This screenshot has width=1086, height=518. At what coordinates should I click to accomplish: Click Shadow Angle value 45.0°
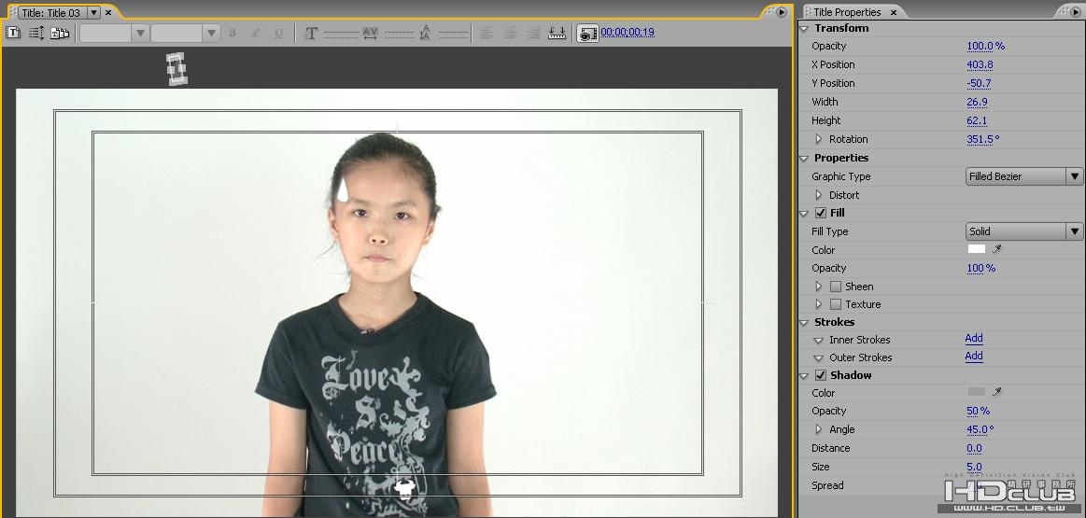click(980, 430)
